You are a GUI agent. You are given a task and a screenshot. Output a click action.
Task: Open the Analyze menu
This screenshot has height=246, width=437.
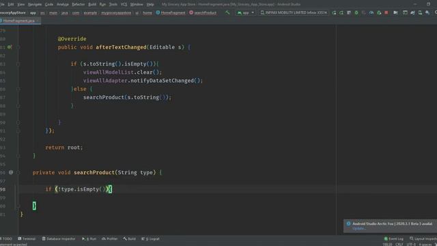[x=63, y=4]
